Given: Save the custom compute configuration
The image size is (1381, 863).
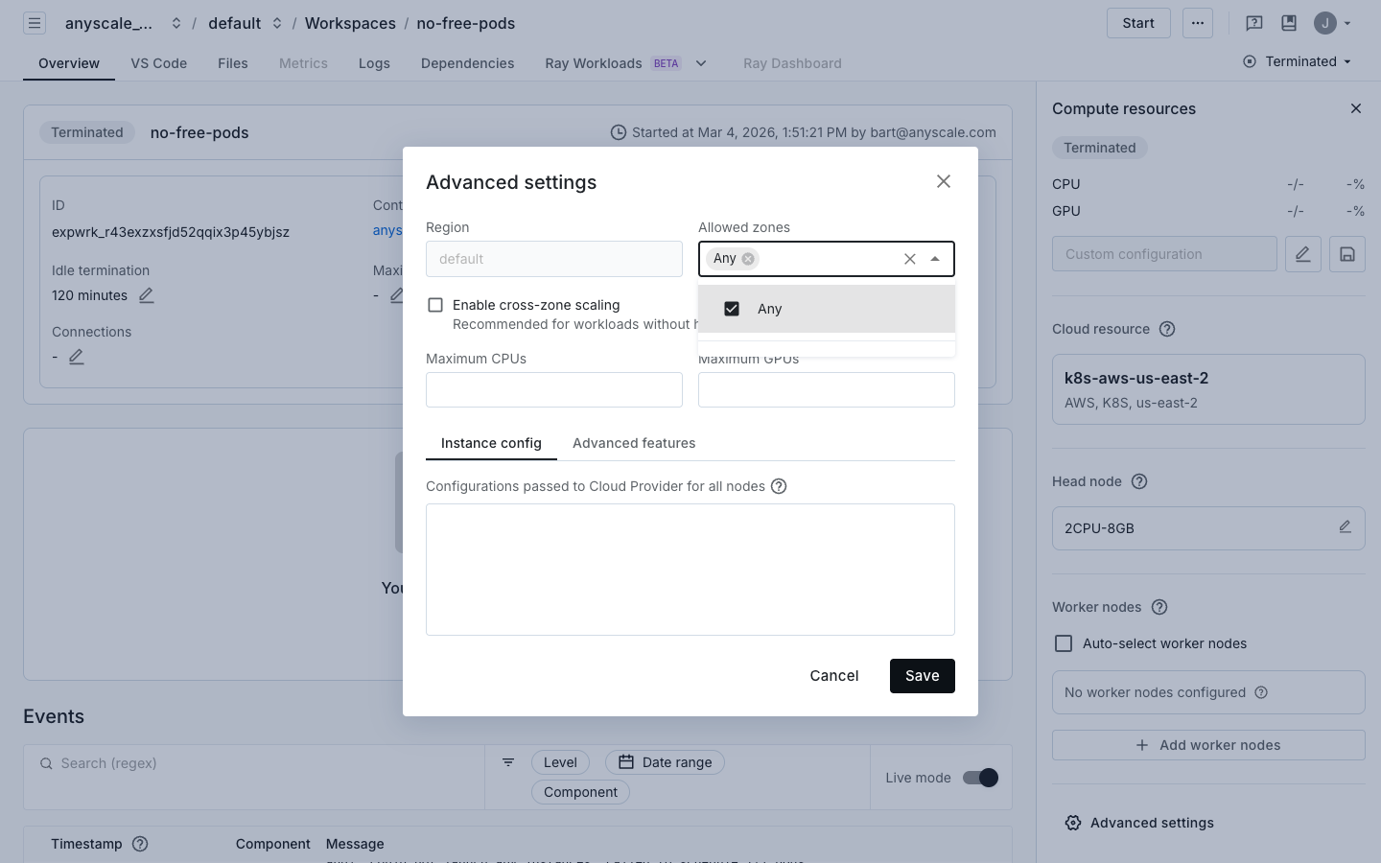Looking at the screenshot, I should point(1346,254).
